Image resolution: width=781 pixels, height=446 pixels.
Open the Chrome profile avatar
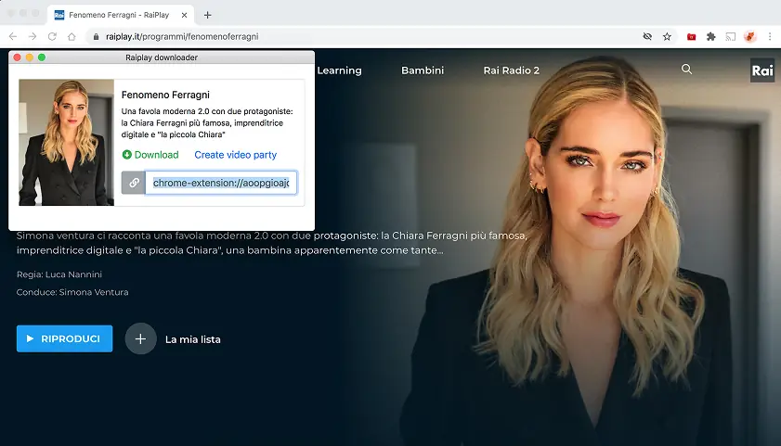pyautogui.click(x=750, y=36)
